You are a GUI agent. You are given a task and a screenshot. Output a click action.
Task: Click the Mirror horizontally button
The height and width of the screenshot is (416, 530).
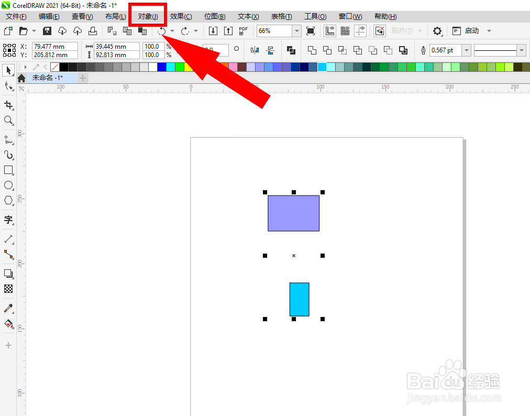click(x=255, y=50)
